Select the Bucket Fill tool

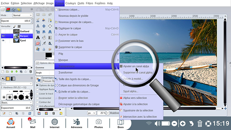(x=44, y=37)
